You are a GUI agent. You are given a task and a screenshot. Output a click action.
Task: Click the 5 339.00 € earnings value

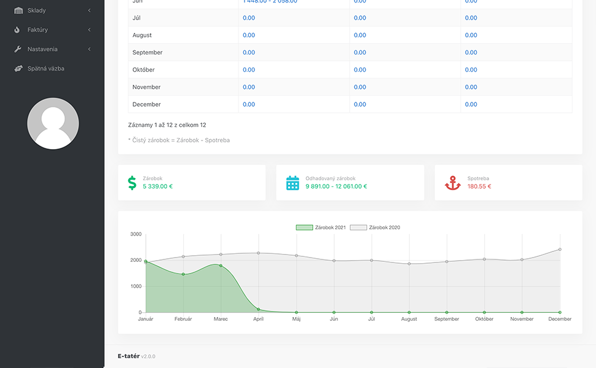(x=158, y=186)
